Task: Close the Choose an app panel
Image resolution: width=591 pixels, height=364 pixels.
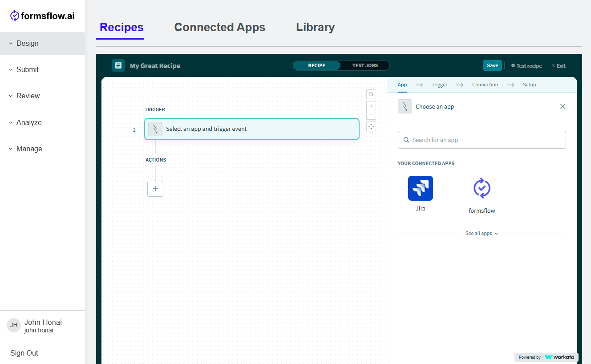Action: click(x=563, y=106)
